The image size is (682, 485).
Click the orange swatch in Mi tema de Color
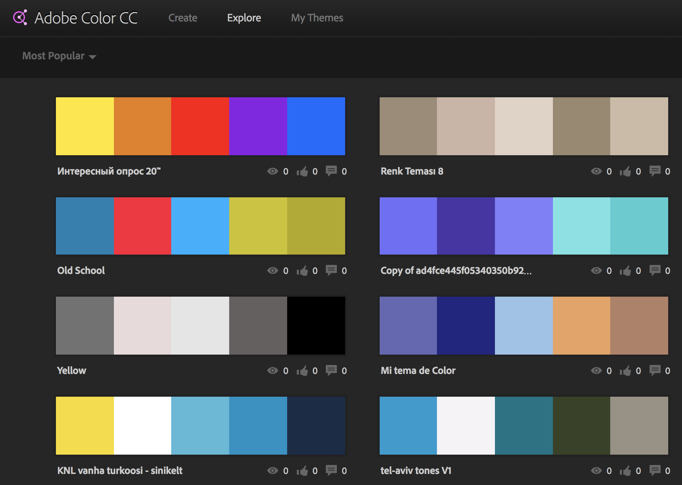[581, 326]
